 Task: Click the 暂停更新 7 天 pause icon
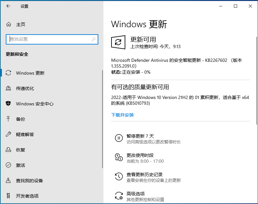[119, 138]
